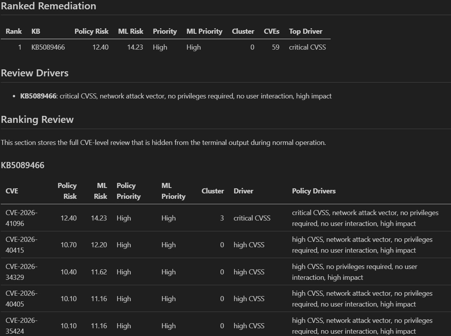Select the Ranking Review heading
The width and height of the screenshot is (451, 336).
(37, 119)
